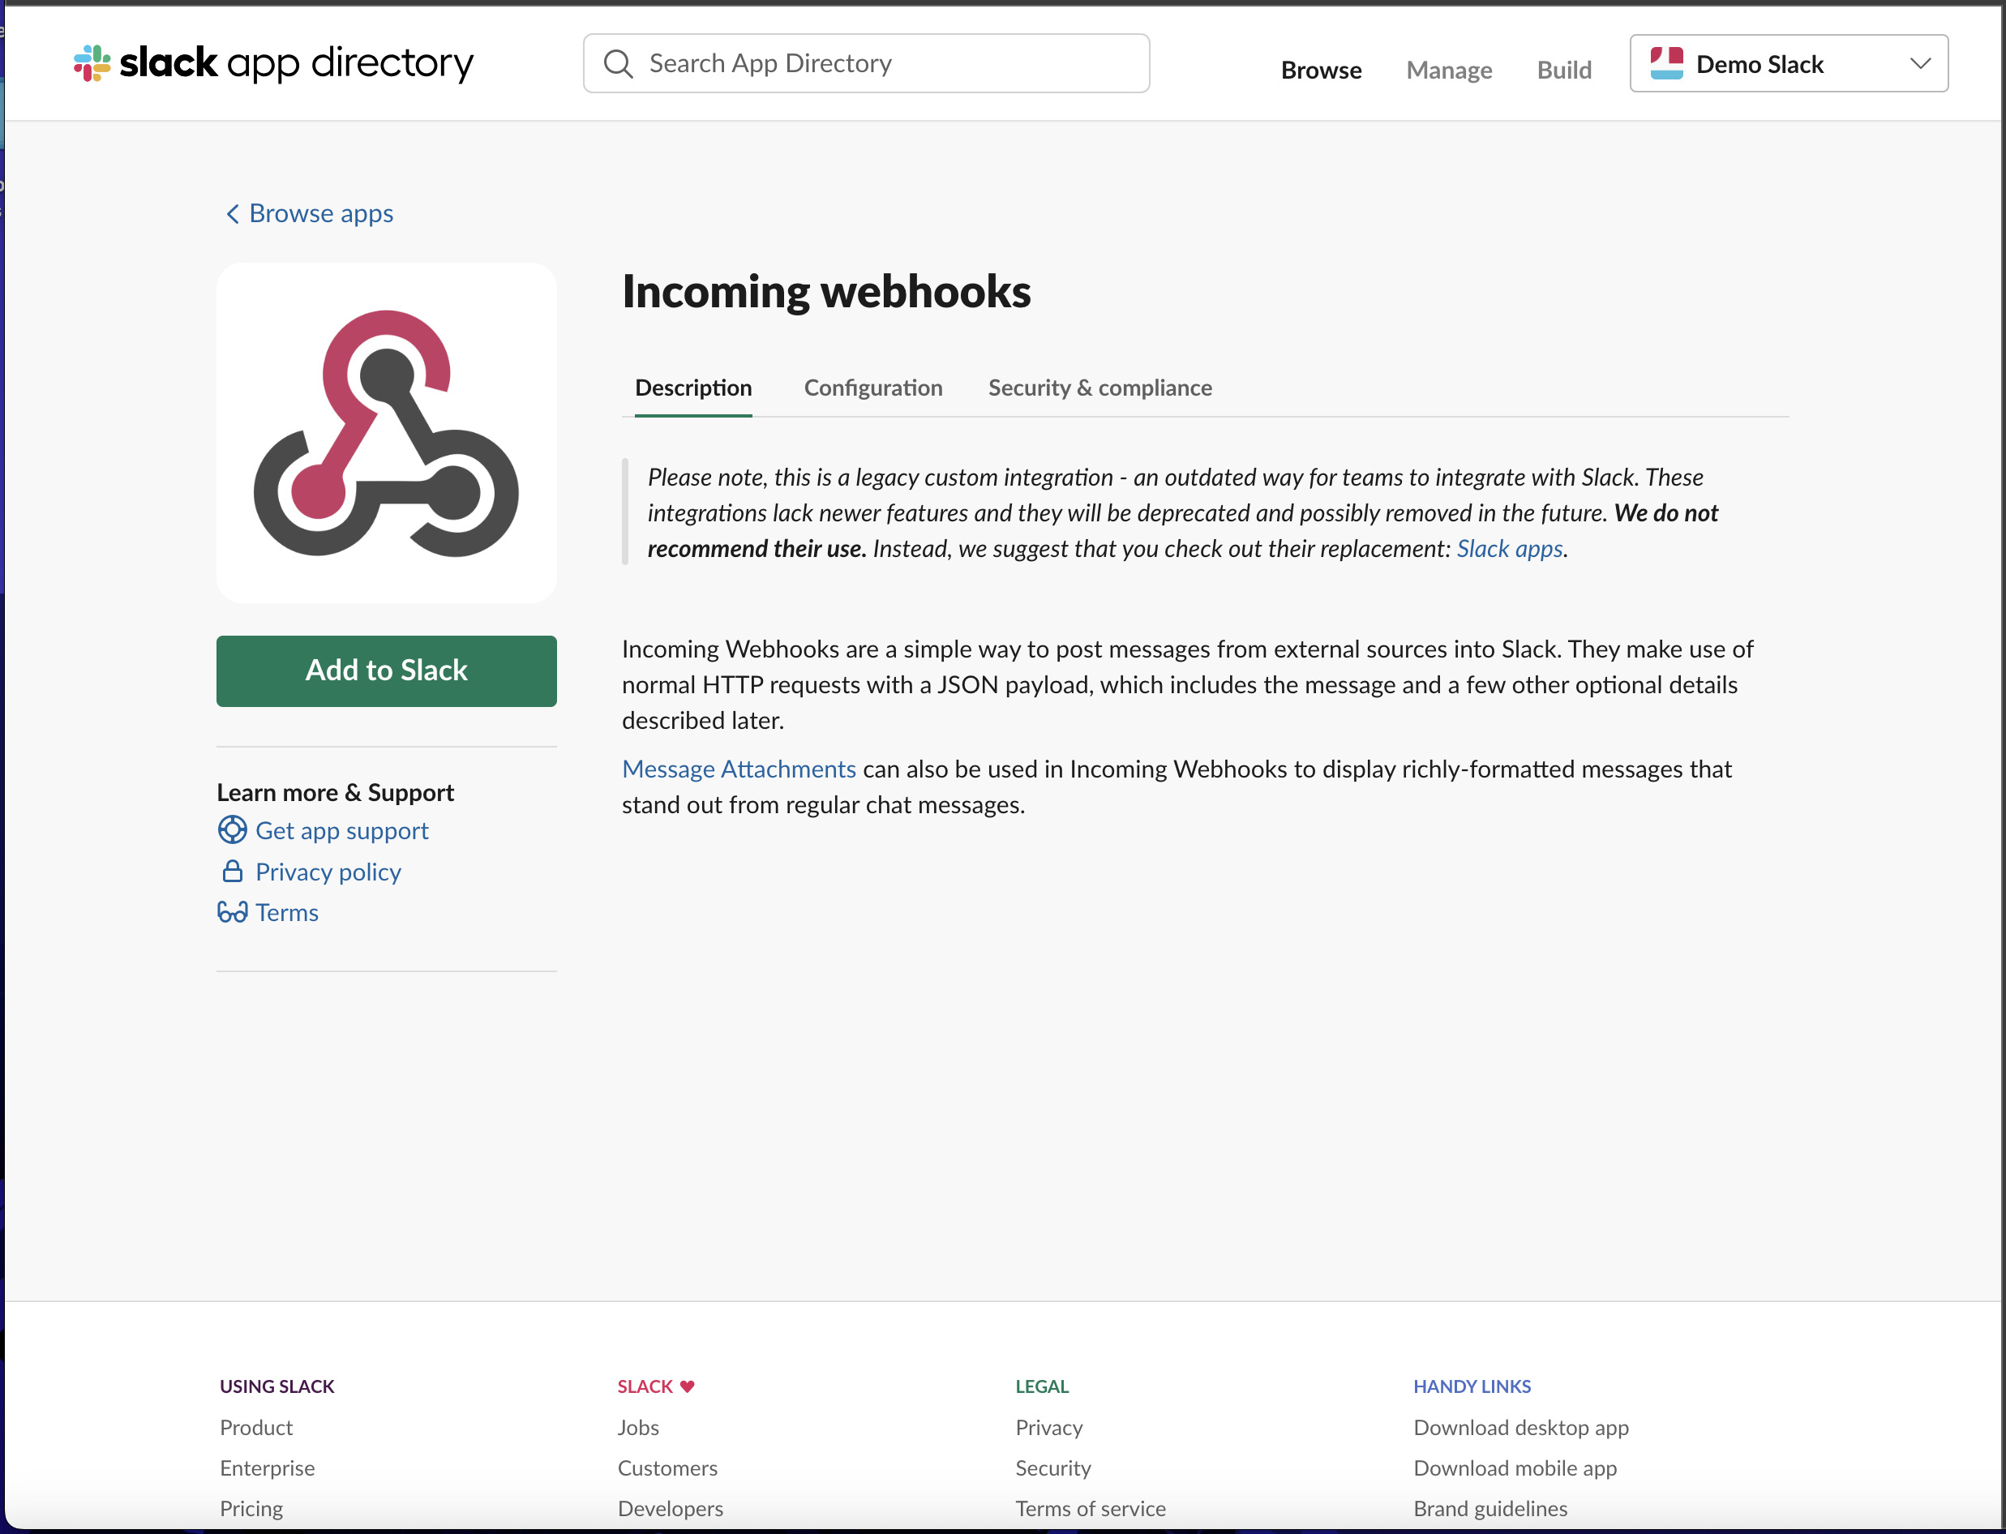Click the 'Incoming webhooks' page title
This screenshot has width=2006, height=1534.
[826, 292]
